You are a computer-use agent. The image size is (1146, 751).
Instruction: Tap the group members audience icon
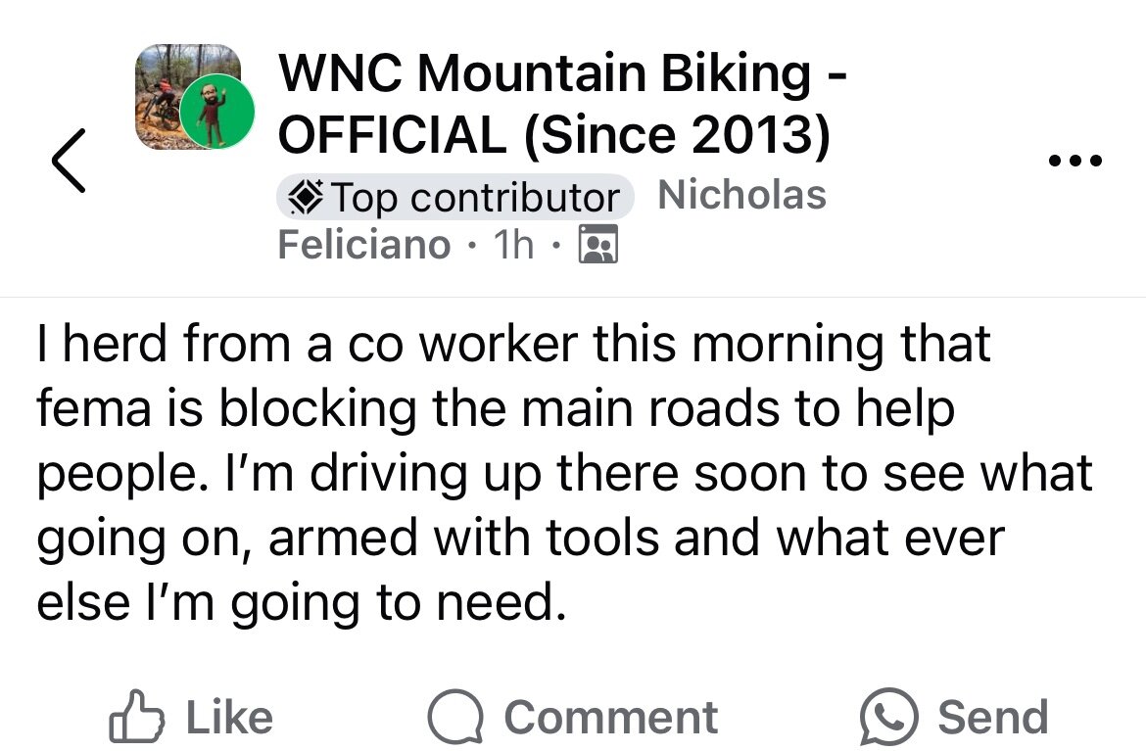click(x=598, y=245)
